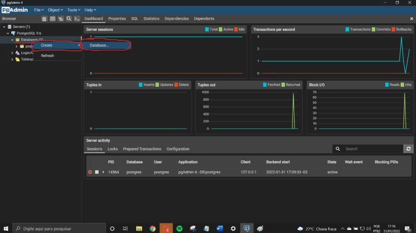
Task: Select Database... from the Create submenu
Action: (x=106, y=45)
